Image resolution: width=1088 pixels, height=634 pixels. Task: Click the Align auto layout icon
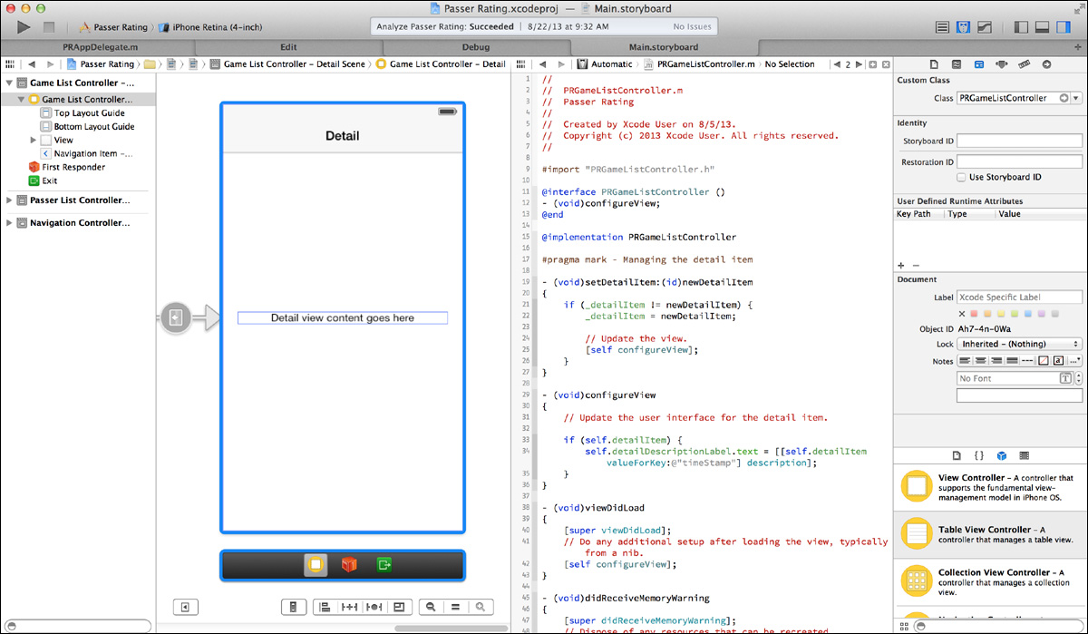point(325,606)
